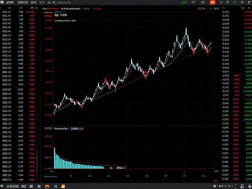Open the yellow-orange app icon in the taskbar
The height and width of the screenshot is (189, 252).
[63, 186]
